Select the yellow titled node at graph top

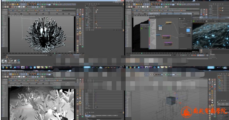[x=169, y=22]
